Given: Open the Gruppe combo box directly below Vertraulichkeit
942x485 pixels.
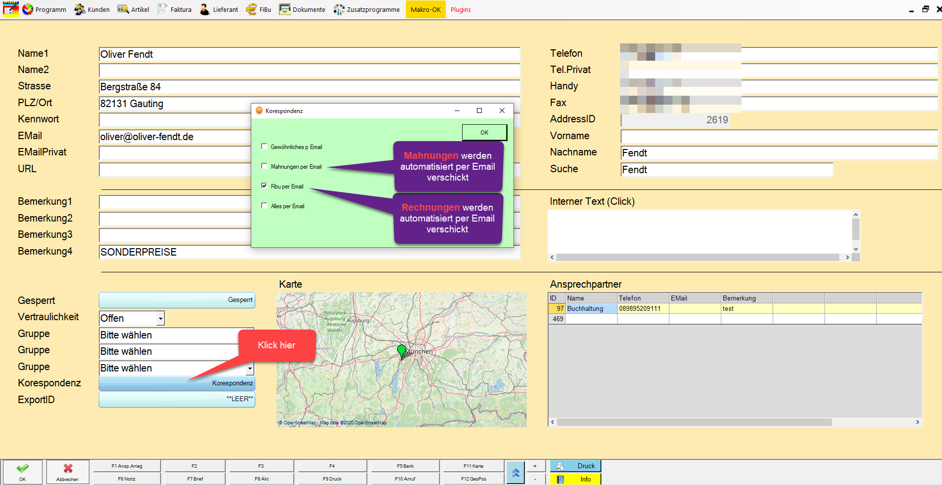Looking at the screenshot, I should point(176,336).
